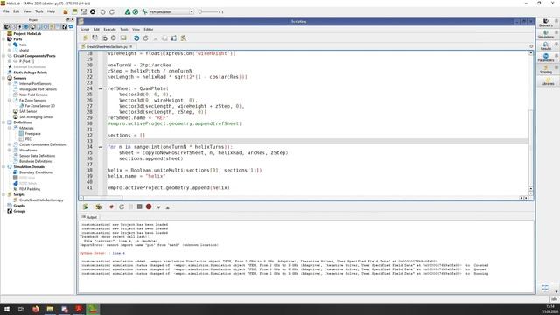The height and width of the screenshot is (315, 560).
Task: Open the FEM Simulation dropdown
Action: click(x=171, y=11)
